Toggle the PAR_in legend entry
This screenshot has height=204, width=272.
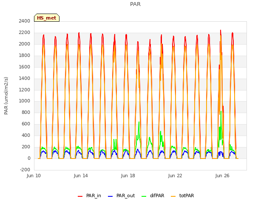89,195
